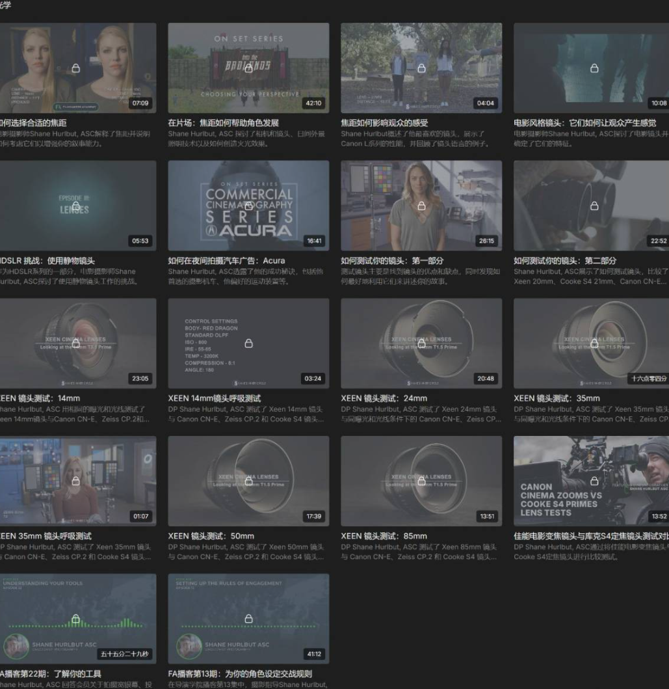This screenshot has width=669, height=689.
Task: Click lock icon on 如何测试你的镜头：第一部分 thumbnail
Action: (421, 206)
